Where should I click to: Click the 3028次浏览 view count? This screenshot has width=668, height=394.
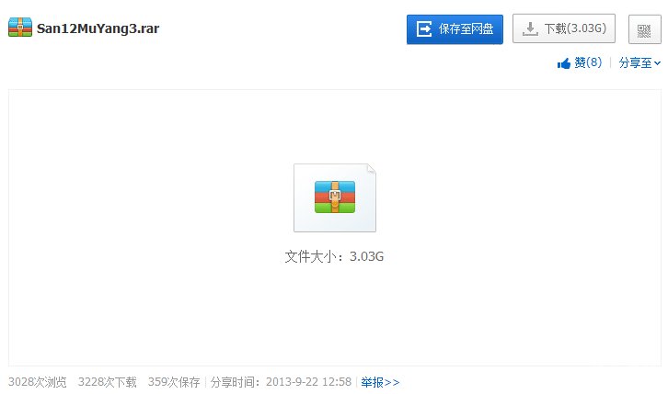[38, 382]
